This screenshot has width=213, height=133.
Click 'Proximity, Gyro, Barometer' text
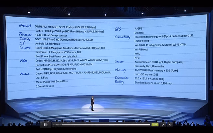(149, 66)
